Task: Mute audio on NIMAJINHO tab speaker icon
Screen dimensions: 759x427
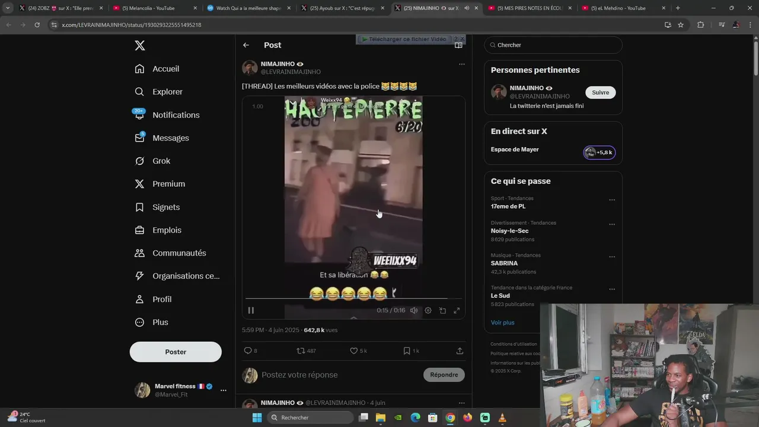Action: (x=467, y=8)
